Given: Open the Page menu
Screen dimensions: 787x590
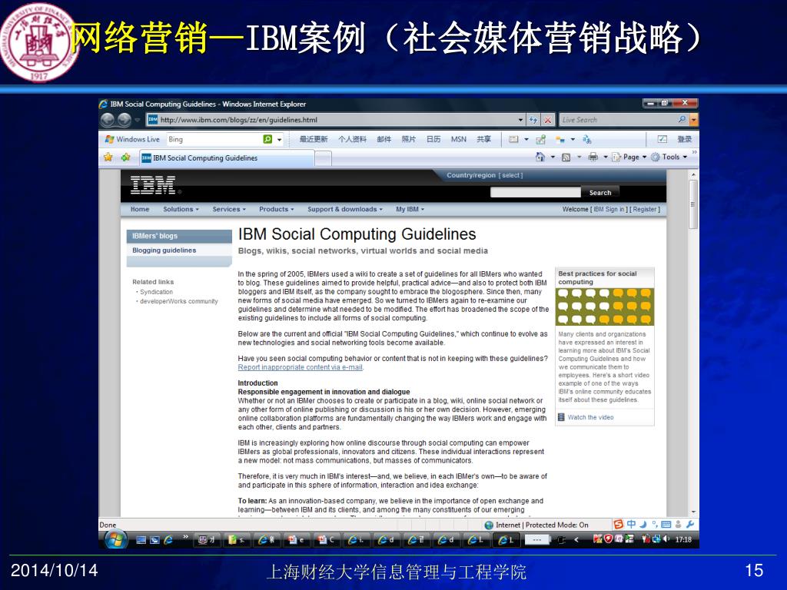Looking at the screenshot, I should [x=629, y=157].
